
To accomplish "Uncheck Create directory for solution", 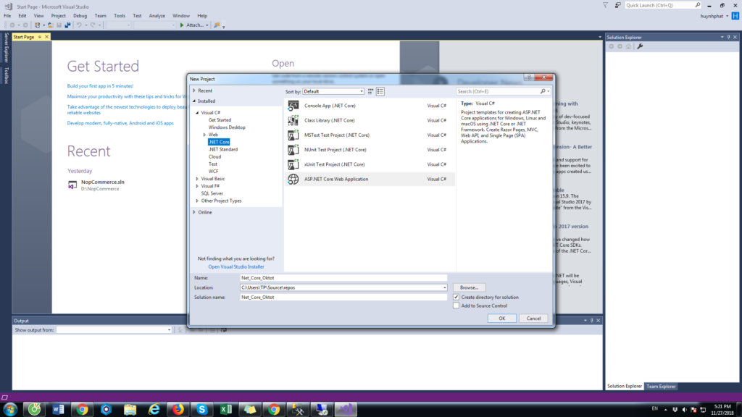I will click(x=456, y=297).
